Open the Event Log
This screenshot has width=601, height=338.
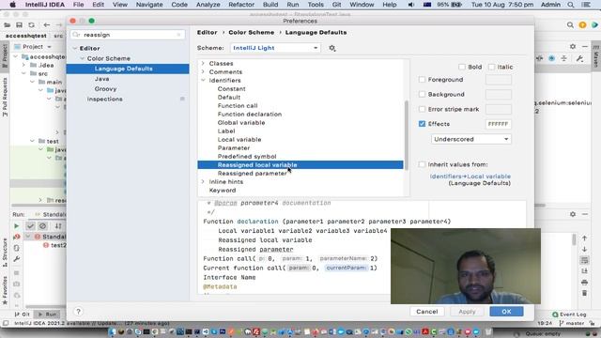(569, 315)
